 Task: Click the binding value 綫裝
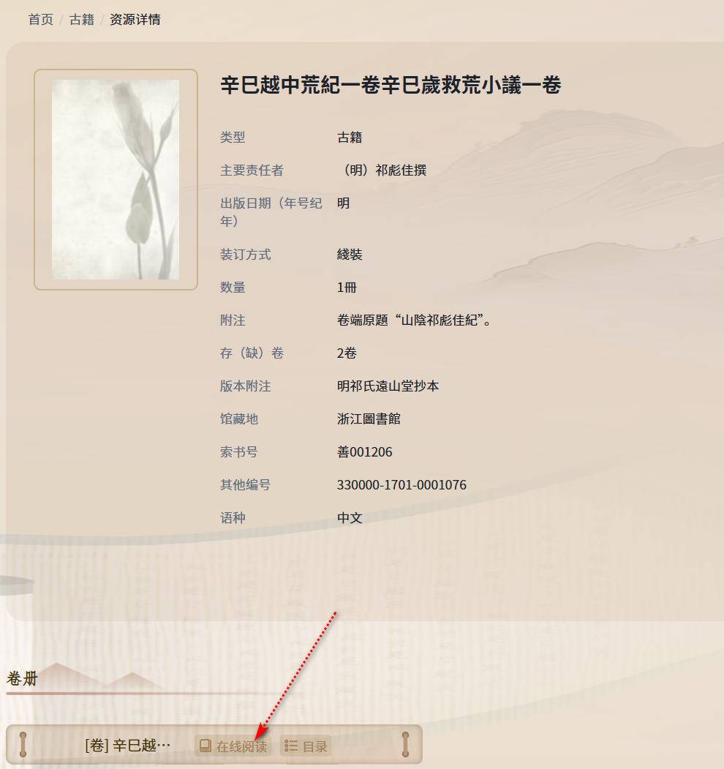350,255
